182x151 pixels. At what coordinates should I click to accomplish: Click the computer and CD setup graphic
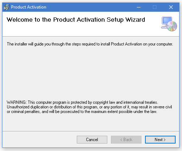pyautogui.click(x=169, y=24)
